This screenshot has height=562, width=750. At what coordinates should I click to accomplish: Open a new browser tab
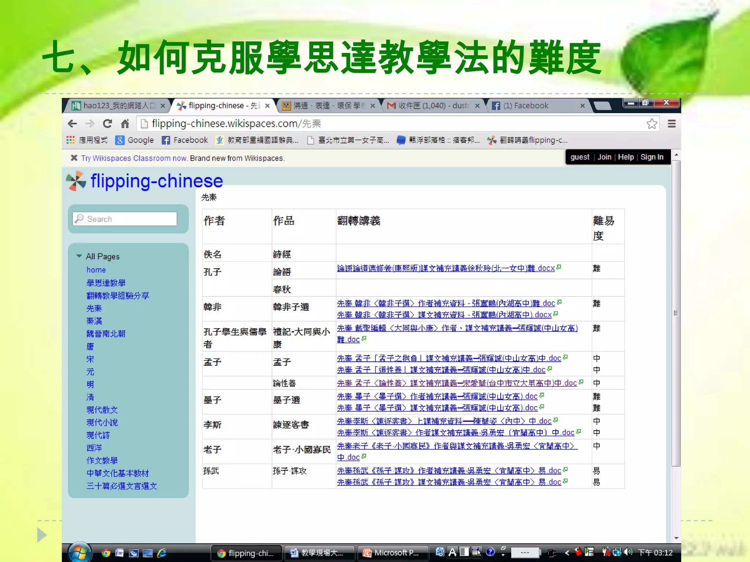coord(602,106)
